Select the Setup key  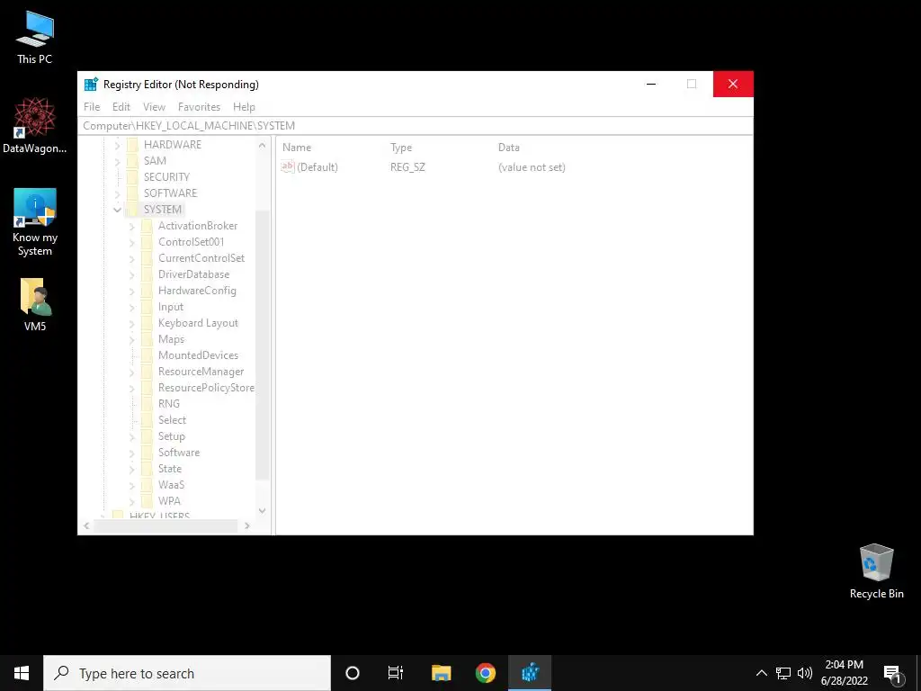pyautogui.click(x=172, y=436)
